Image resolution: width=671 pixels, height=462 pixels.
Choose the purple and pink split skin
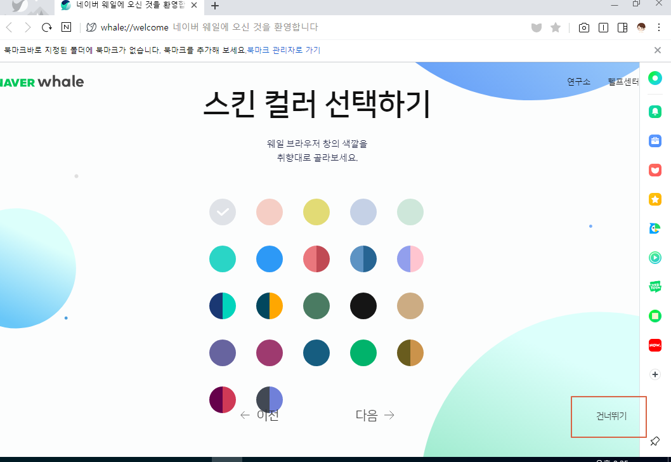[410, 259]
